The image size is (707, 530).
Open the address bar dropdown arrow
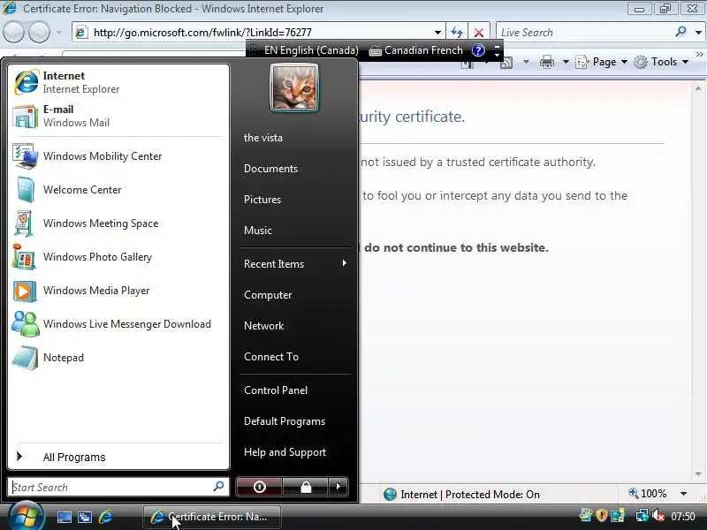coord(437,33)
